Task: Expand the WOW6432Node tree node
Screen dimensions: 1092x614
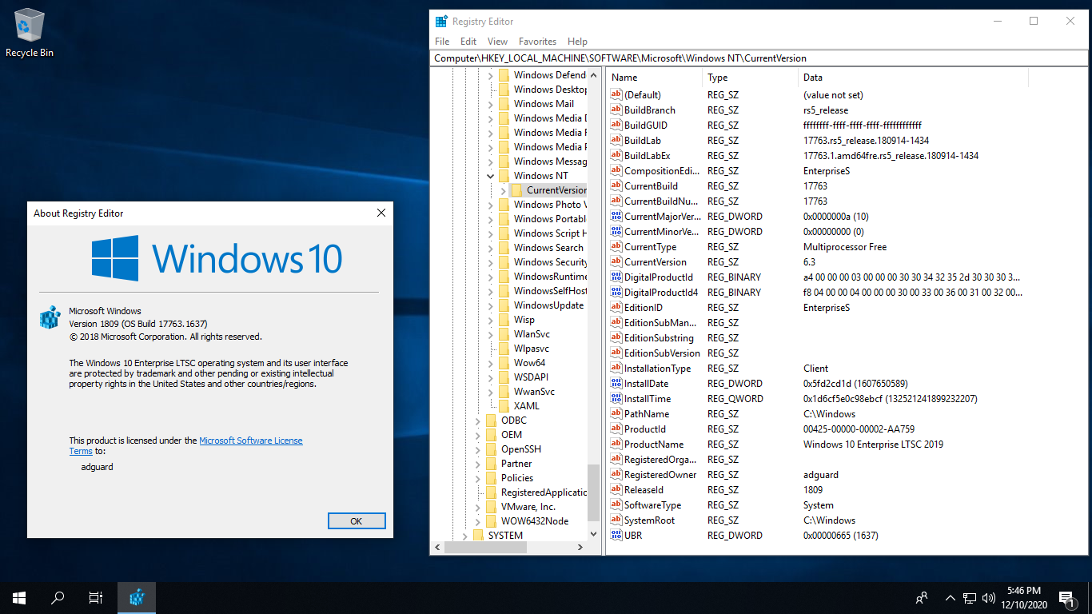Action: tap(477, 520)
